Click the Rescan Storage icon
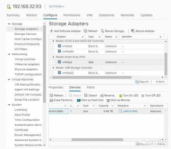 [102, 31]
